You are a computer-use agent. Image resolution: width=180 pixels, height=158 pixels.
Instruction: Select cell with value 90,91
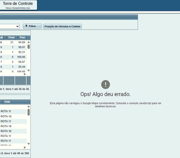coord(21,47)
